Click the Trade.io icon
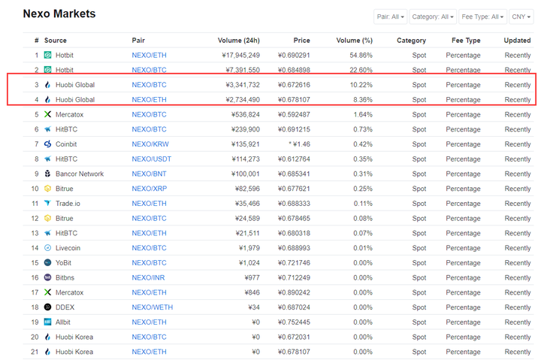This screenshot has height=360, width=541. [x=47, y=203]
